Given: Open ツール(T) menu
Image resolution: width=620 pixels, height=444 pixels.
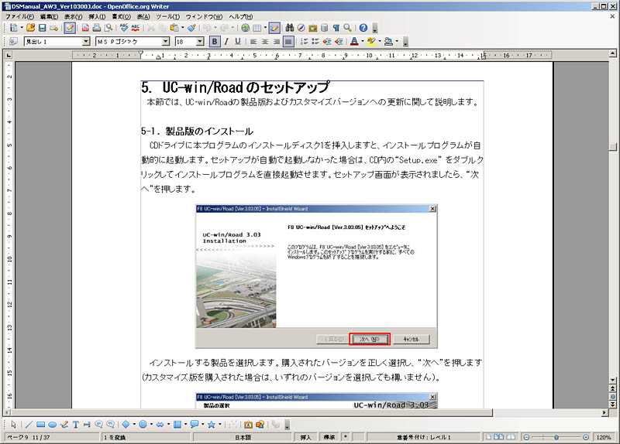Looking at the screenshot, I should (167, 16).
